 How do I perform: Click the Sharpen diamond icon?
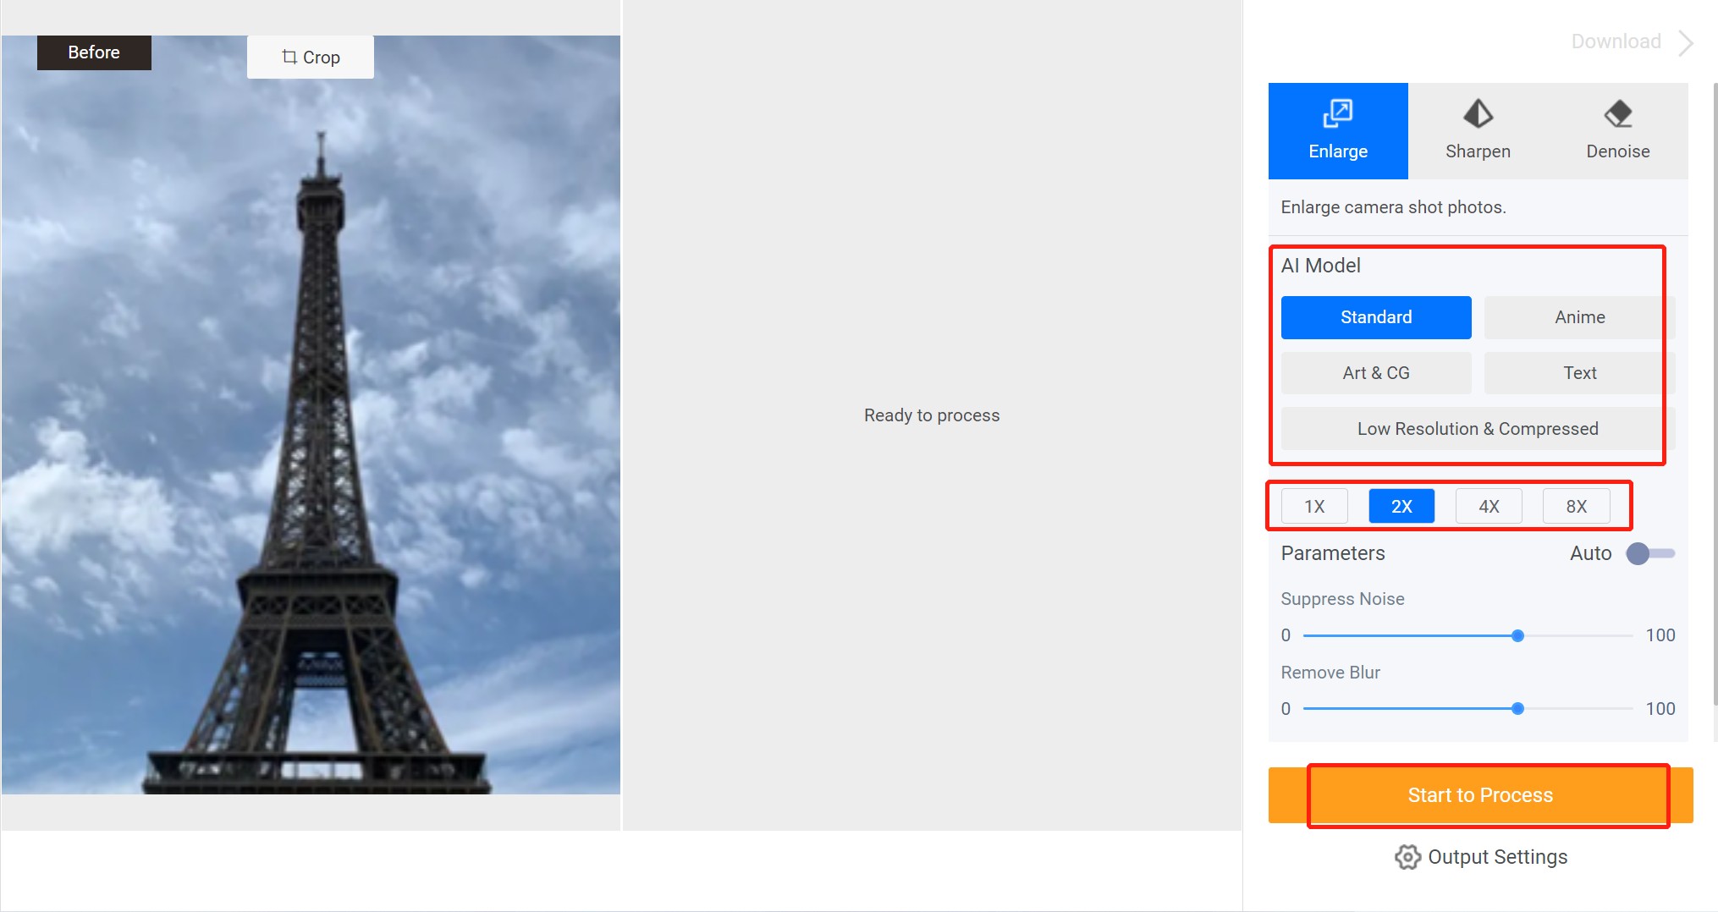coord(1478,113)
